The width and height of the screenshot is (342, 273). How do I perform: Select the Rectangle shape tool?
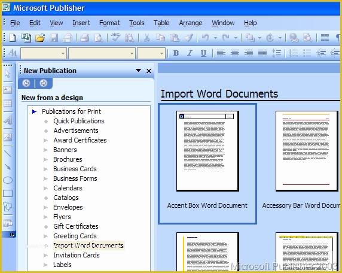(8, 193)
